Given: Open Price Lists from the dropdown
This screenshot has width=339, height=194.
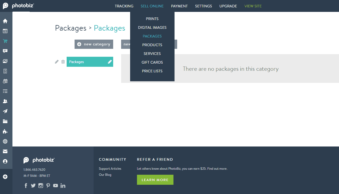Looking at the screenshot, I should click(152, 71).
